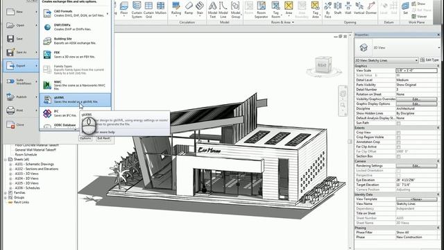The height and width of the screenshot is (250, 444).
Task: Click the Wall opening tool
Action: click(348, 8)
